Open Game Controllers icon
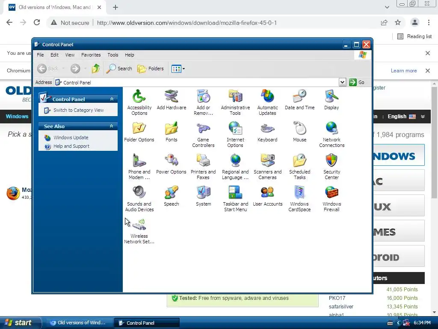Screen dimensions: 438x329 tap(203, 134)
